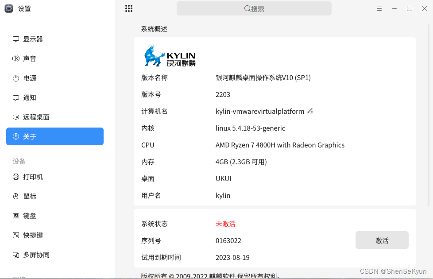The image size is (433, 279).
Task: Open the grid apps menu icon
Action: [x=129, y=8]
